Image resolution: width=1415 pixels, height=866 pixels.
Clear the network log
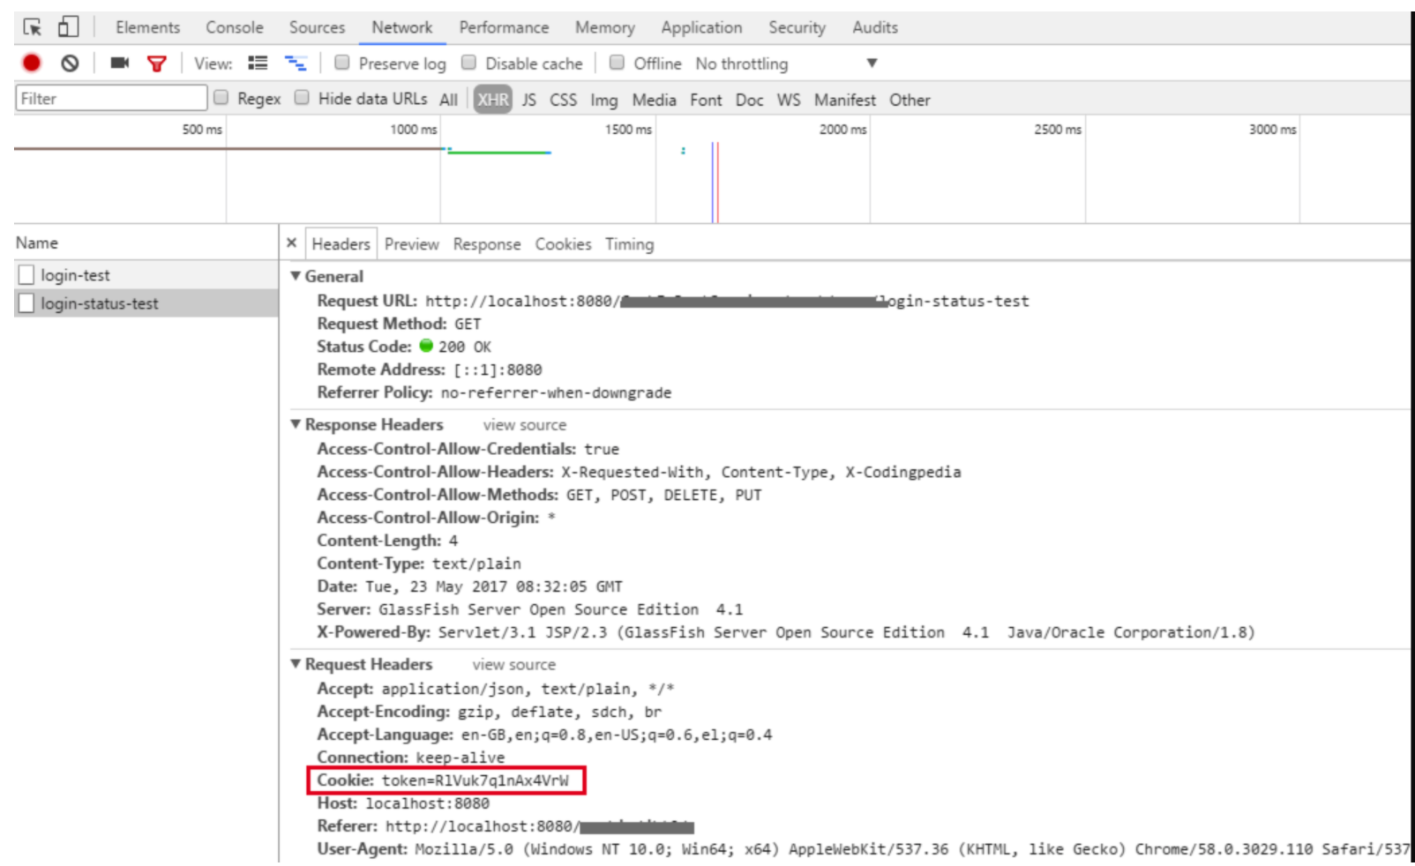70,63
